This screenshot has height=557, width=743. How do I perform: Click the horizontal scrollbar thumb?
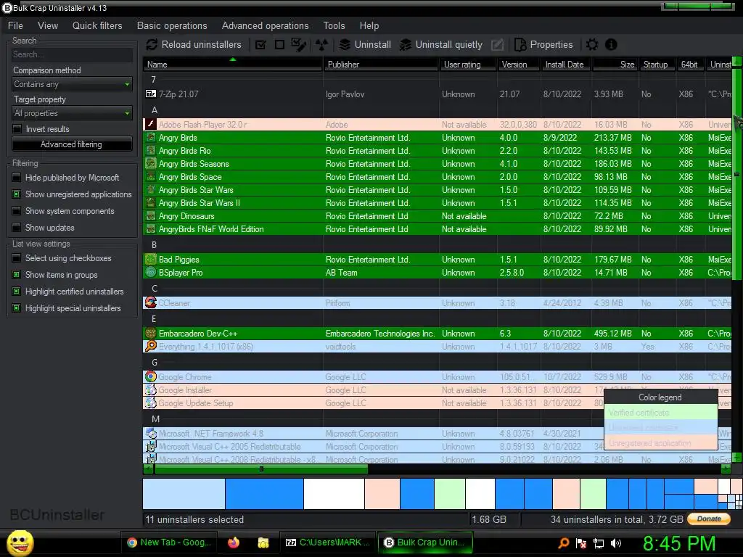[x=261, y=469]
